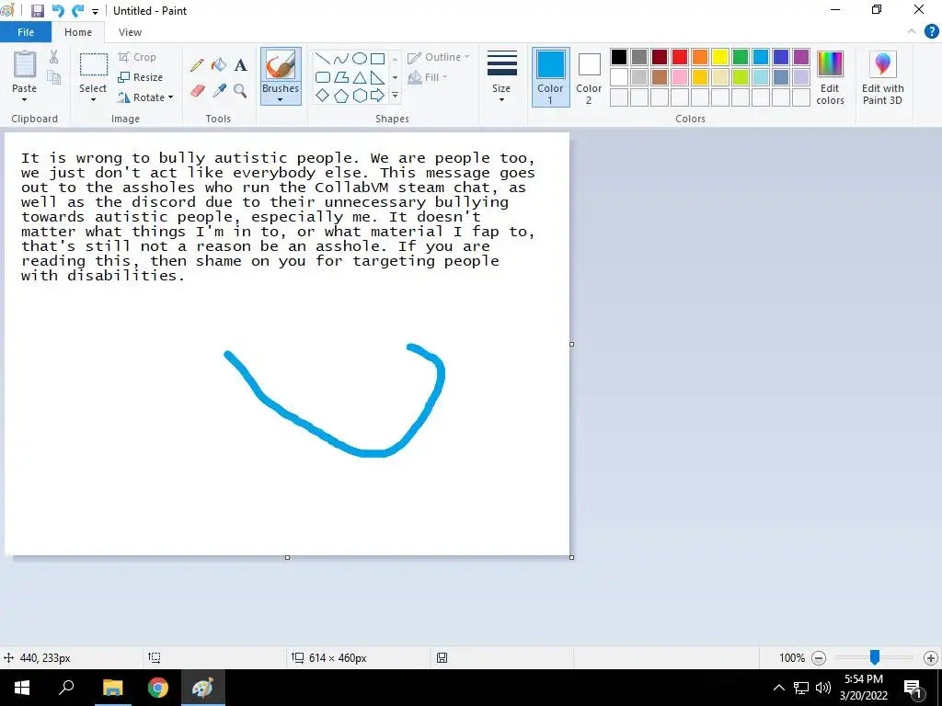Select the Fill with color bucket tool
This screenshot has height=706, width=942.
(219, 65)
